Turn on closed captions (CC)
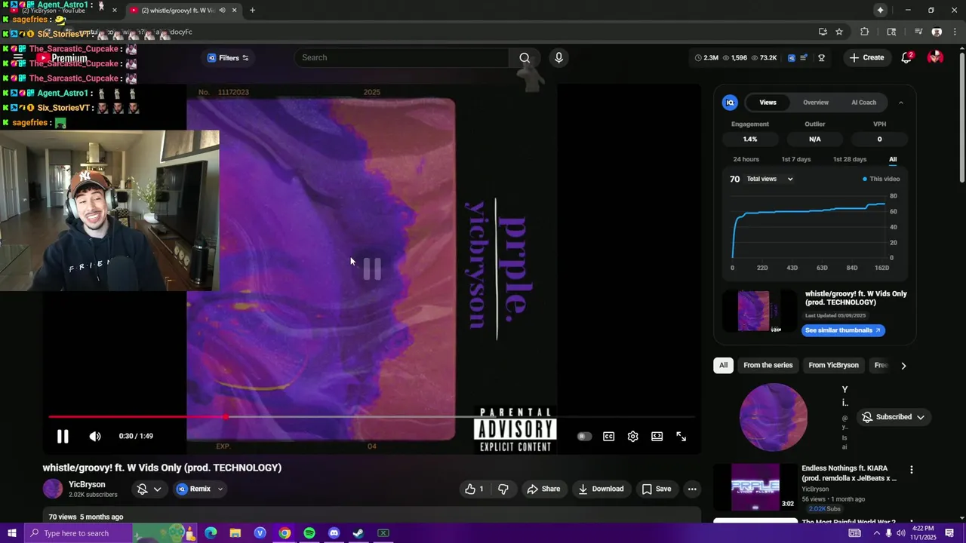966x543 pixels. [608, 436]
